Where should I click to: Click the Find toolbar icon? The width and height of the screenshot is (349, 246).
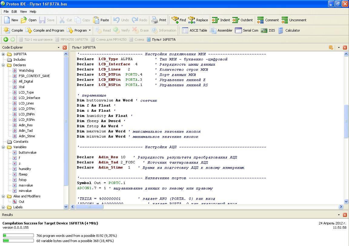point(179,20)
